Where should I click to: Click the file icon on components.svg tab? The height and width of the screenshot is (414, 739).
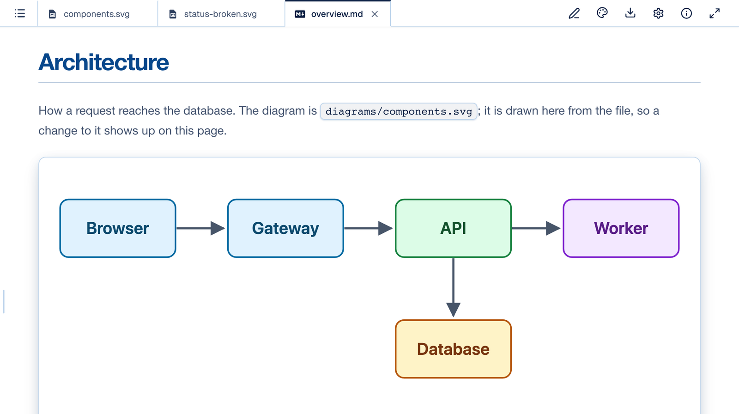point(53,14)
